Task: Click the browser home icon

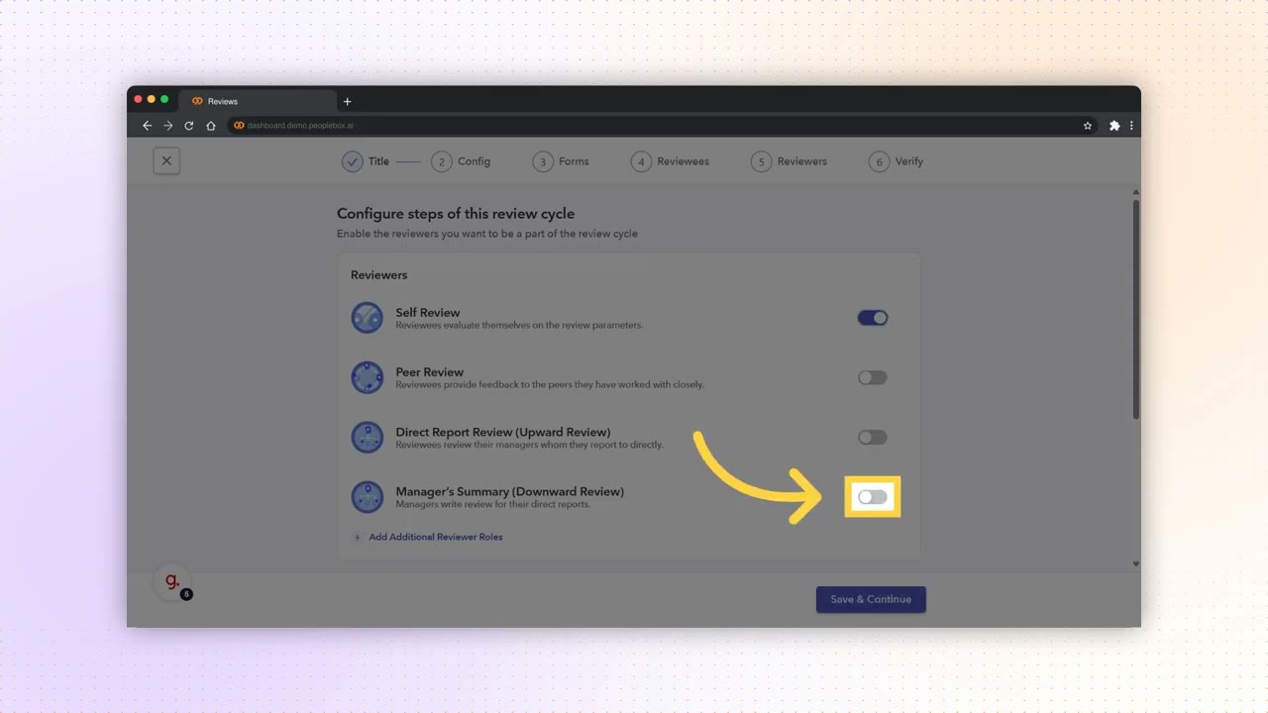Action: (x=211, y=126)
